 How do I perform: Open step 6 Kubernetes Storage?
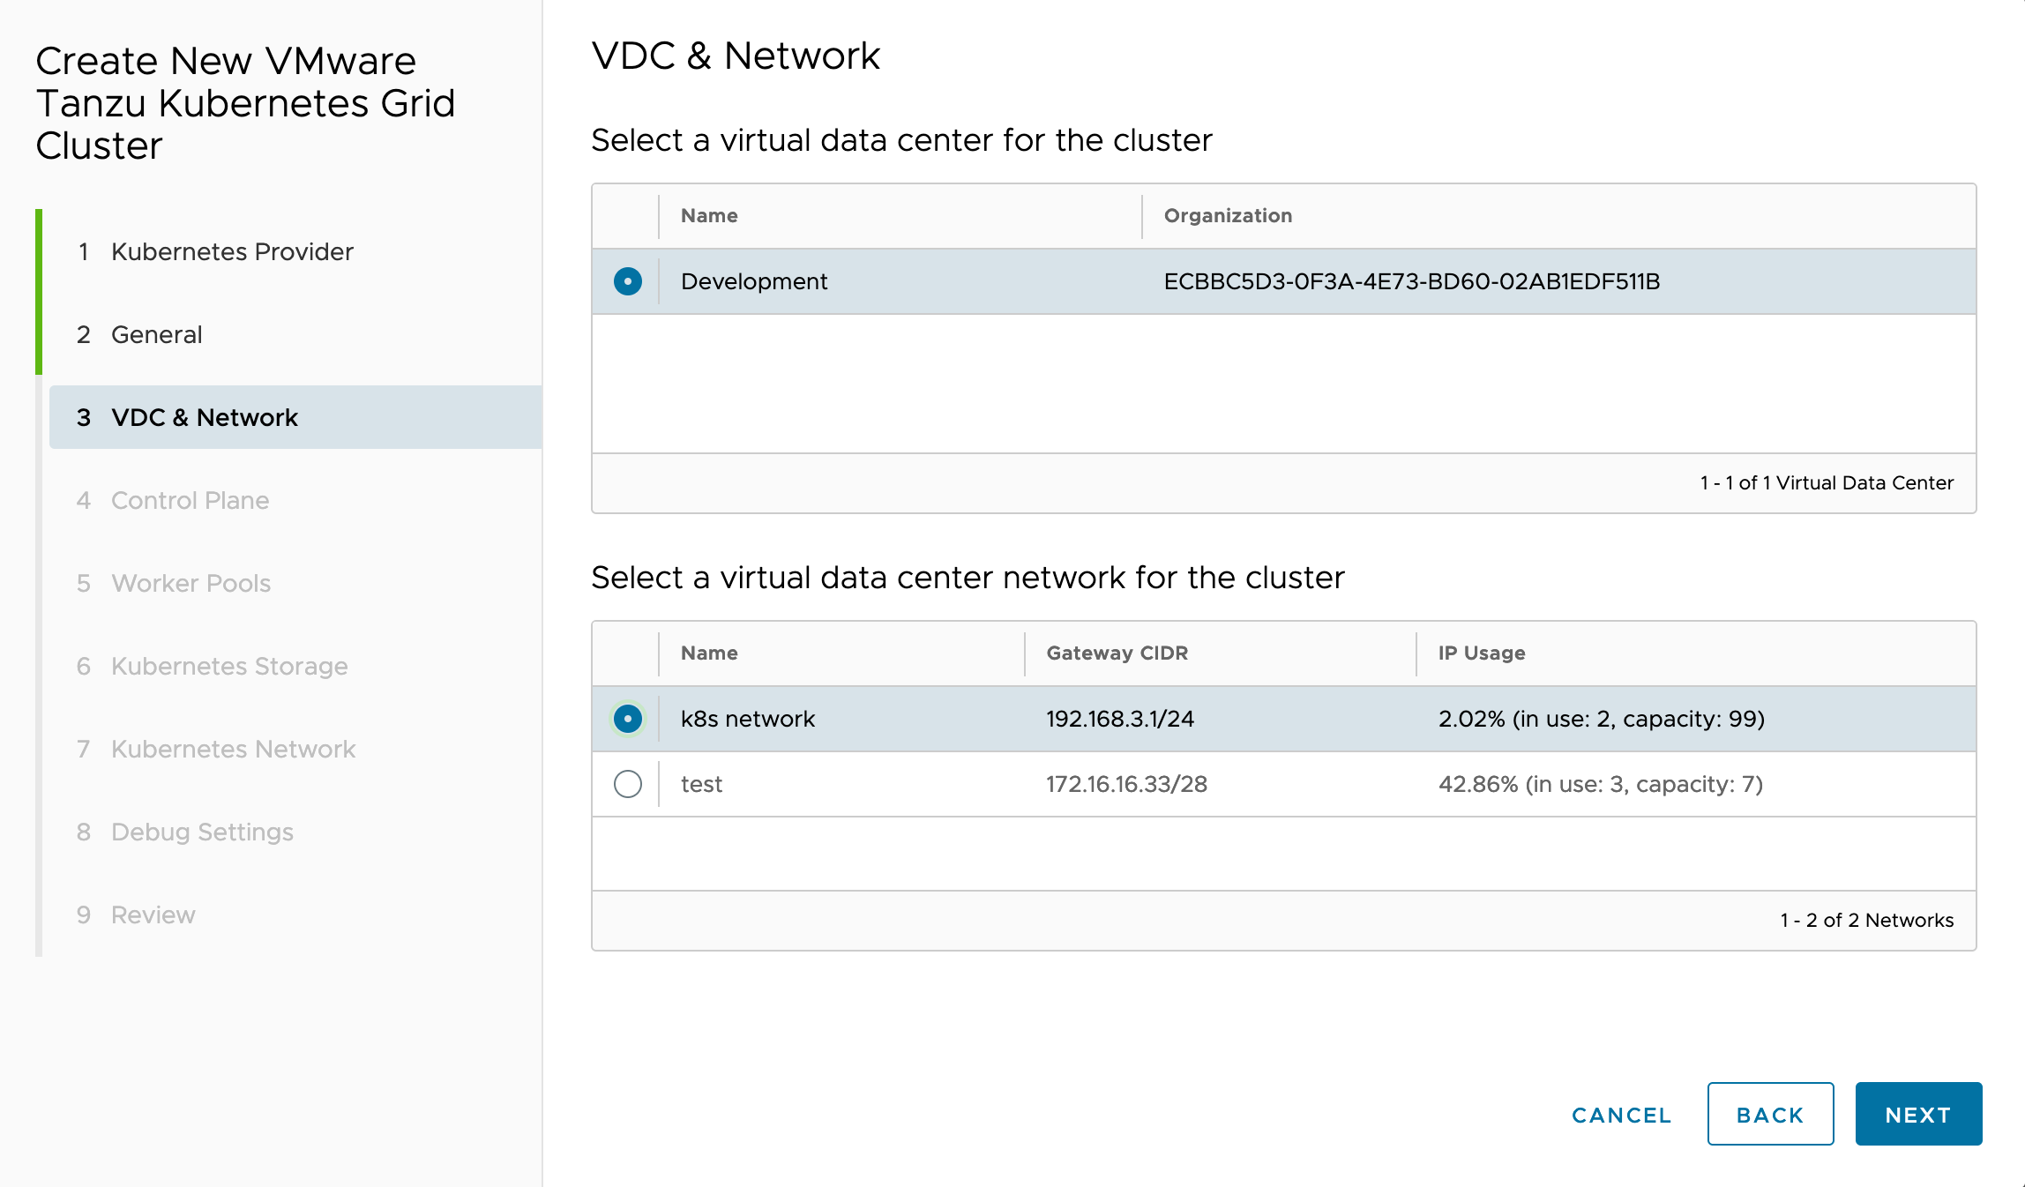[x=295, y=666]
